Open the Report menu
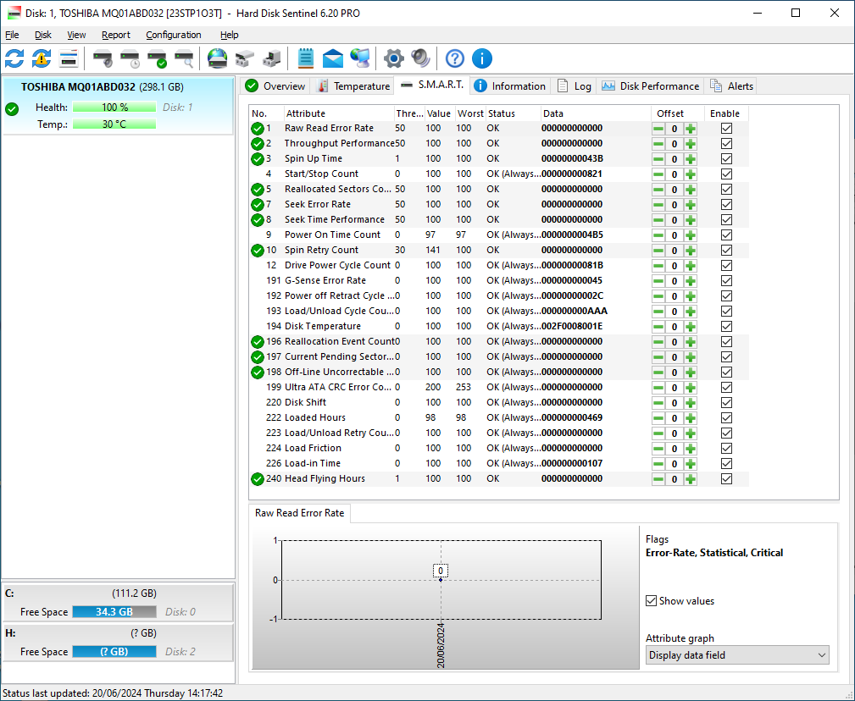 pyautogui.click(x=115, y=35)
